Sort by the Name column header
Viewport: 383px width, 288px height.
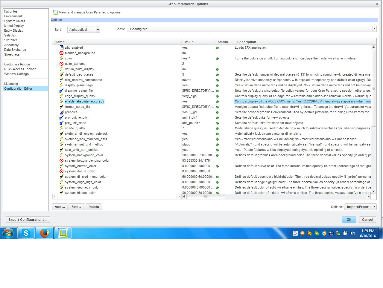pyautogui.click(x=117, y=42)
